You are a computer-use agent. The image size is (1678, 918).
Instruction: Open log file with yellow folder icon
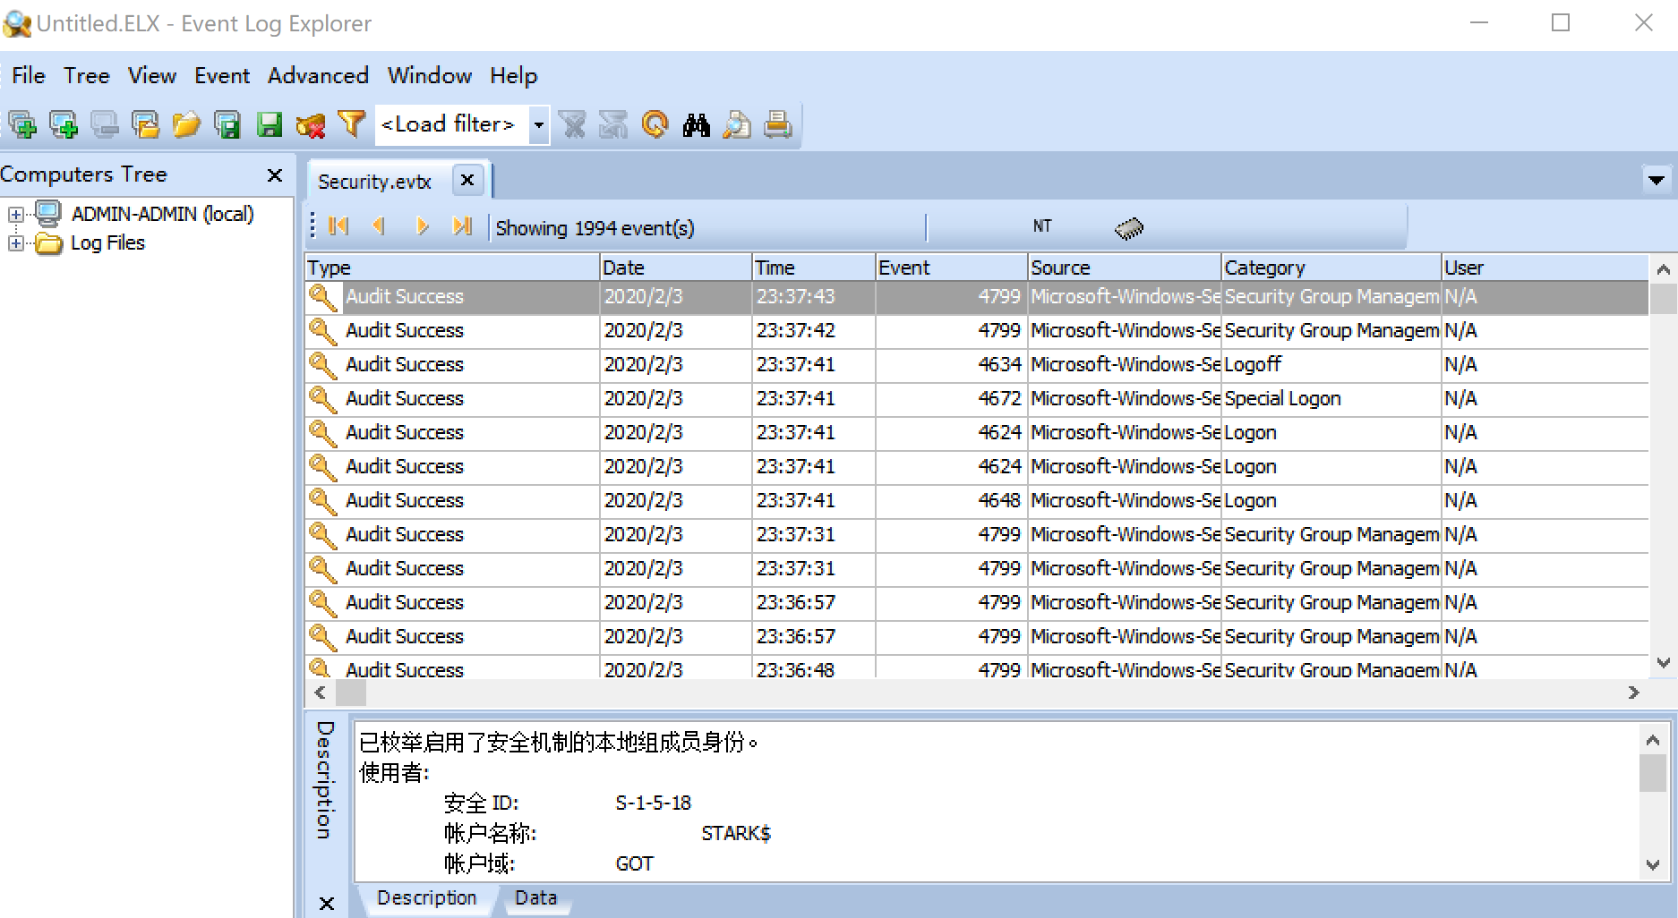[186, 124]
